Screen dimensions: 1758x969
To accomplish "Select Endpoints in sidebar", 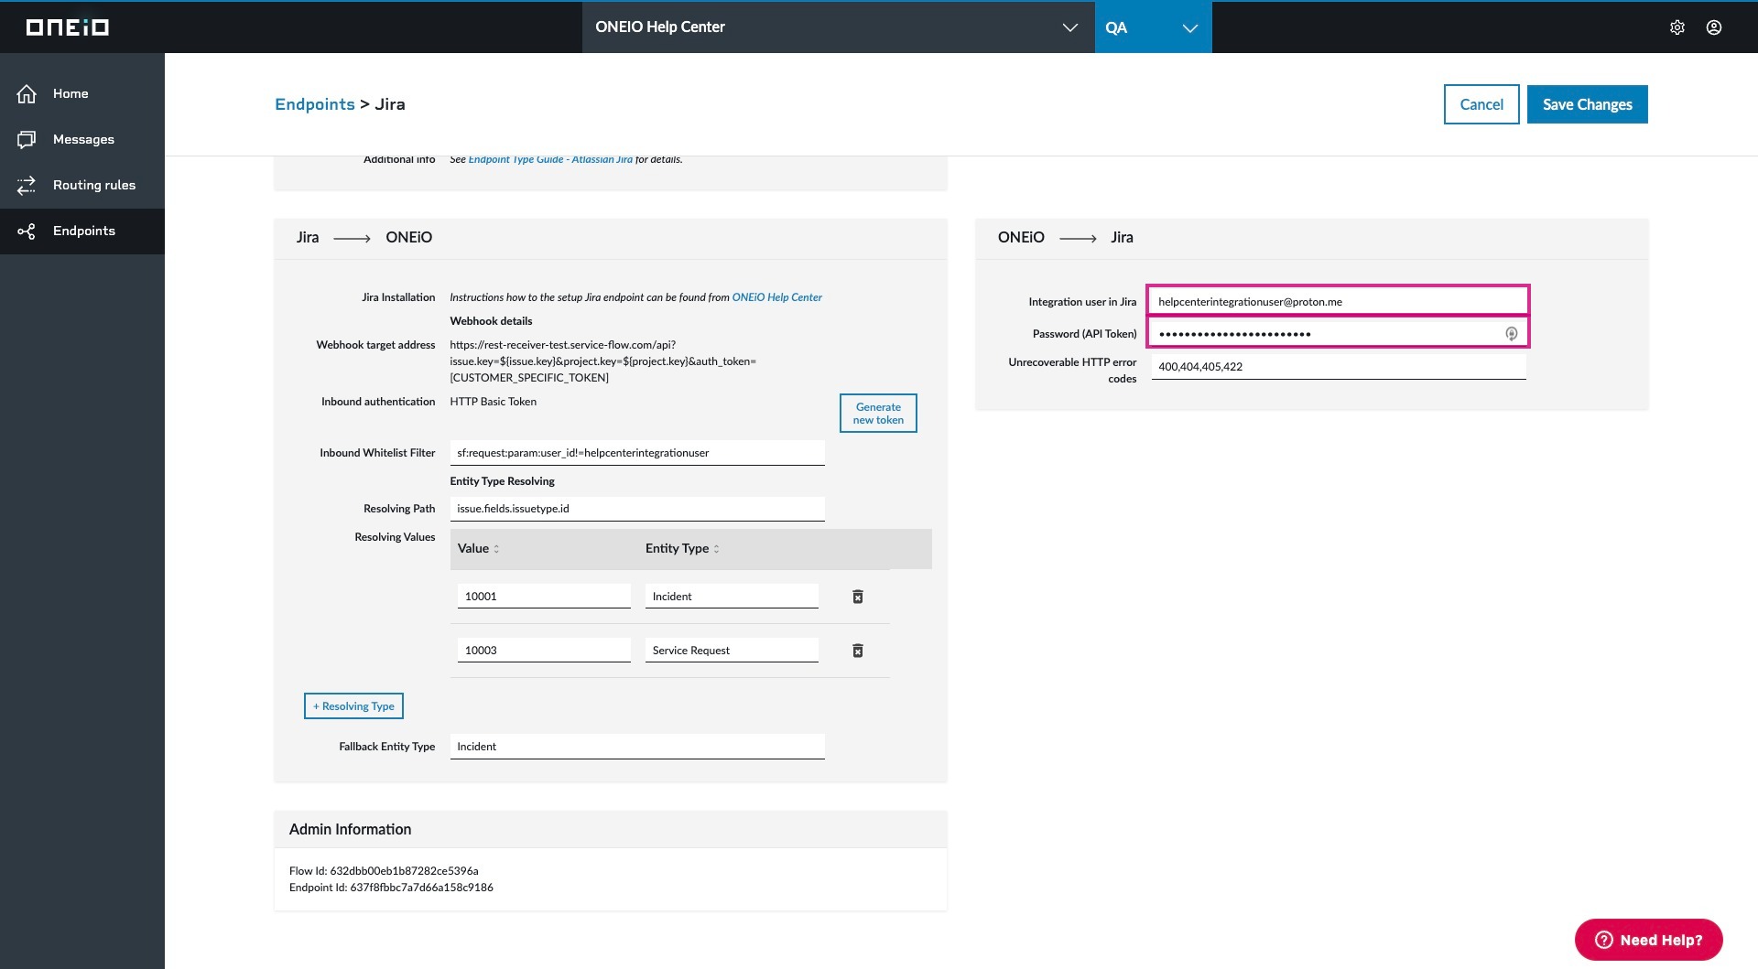I will [x=82, y=231].
